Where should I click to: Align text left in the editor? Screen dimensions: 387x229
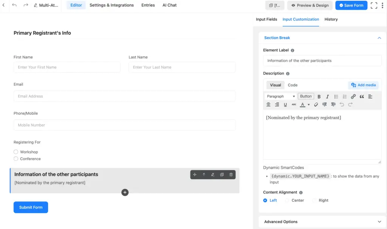(370, 96)
